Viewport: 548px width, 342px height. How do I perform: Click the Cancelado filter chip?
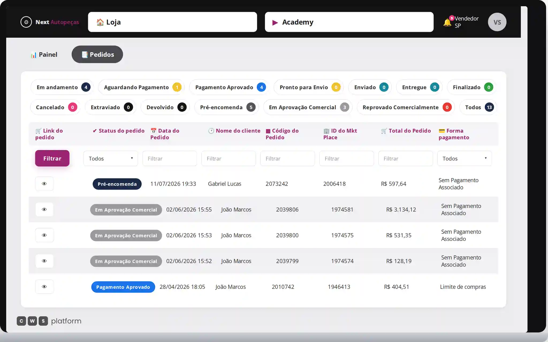click(55, 107)
